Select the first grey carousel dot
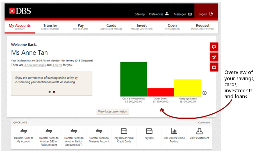This screenshot has width=257, height=153. tap(50, 92)
